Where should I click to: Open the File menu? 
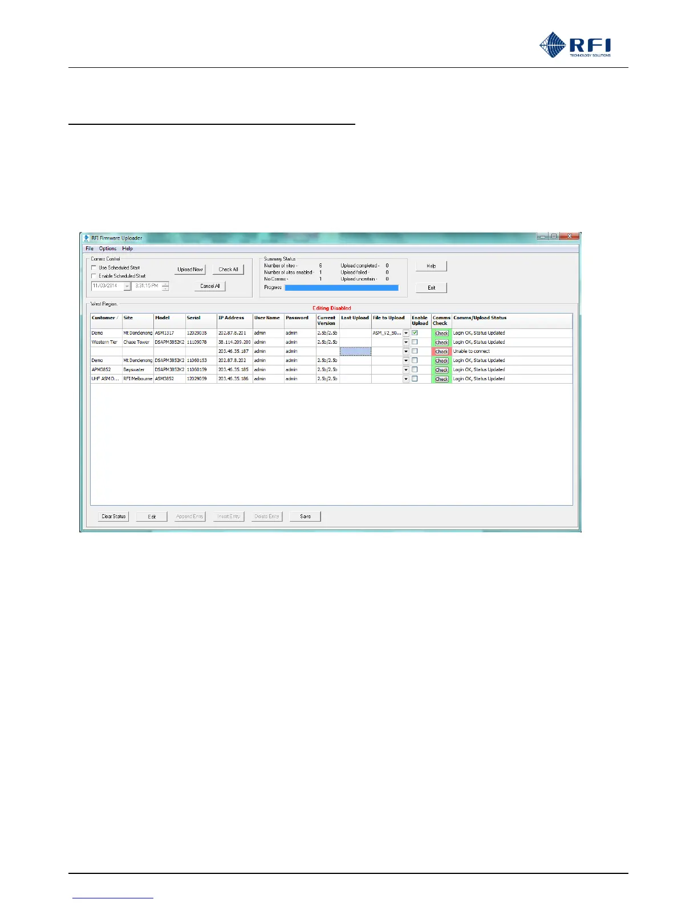pyautogui.click(x=90, y=249)
